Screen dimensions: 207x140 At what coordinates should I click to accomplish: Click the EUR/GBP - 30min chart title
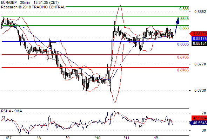point(30,3)
